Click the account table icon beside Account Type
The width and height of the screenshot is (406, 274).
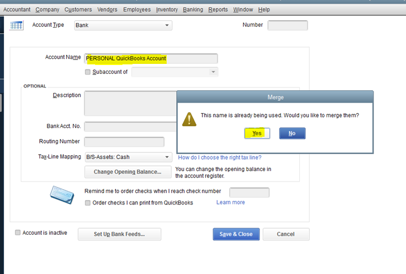16,25
